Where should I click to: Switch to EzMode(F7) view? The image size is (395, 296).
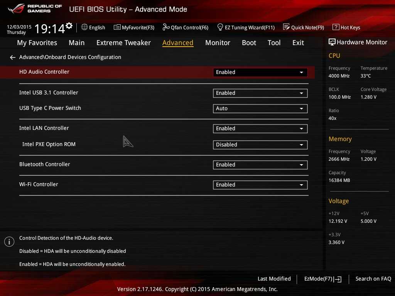322,279
